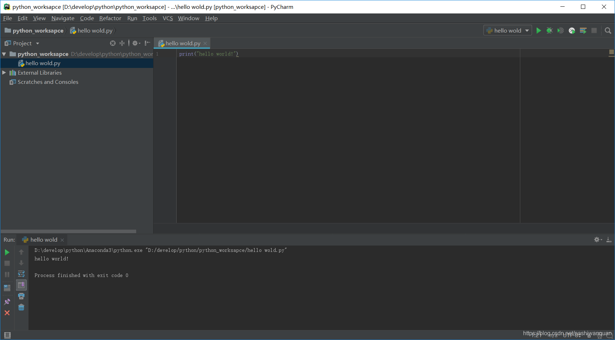
Task: Open Search Everywhere magnifier icon
Action: point(608,31)
